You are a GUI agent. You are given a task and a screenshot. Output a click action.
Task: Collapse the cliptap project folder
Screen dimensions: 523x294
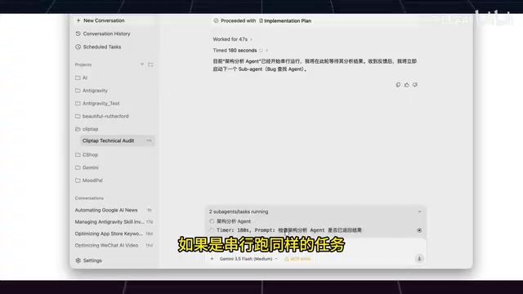tap(87, 129)
